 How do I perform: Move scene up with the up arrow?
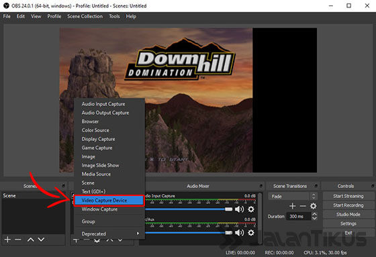[30, 240]
